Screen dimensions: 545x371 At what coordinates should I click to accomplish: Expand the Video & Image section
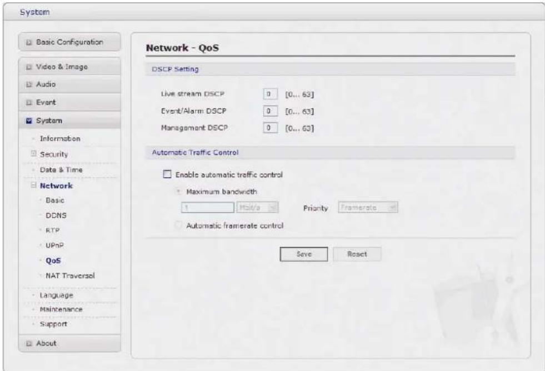pyautogui.click(x=69, y=67)
